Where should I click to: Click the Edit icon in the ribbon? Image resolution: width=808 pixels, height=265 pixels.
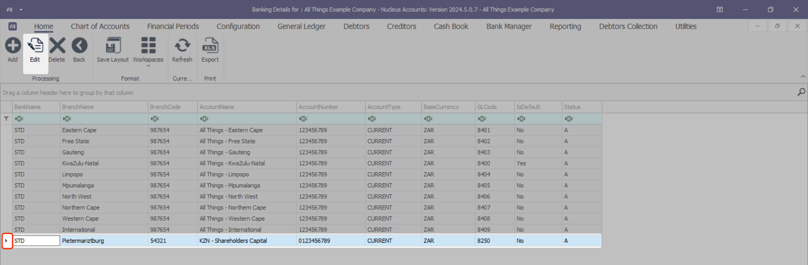(x=35, y=46)
